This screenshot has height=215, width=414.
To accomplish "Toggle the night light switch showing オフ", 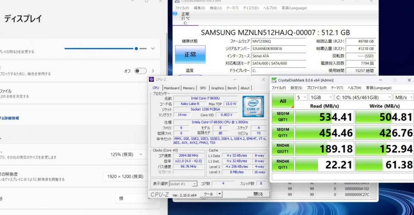I will click(x=140, y=71).
